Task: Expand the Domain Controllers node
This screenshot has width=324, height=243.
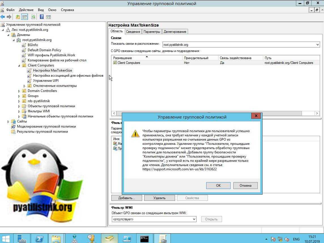Action: 19,91
